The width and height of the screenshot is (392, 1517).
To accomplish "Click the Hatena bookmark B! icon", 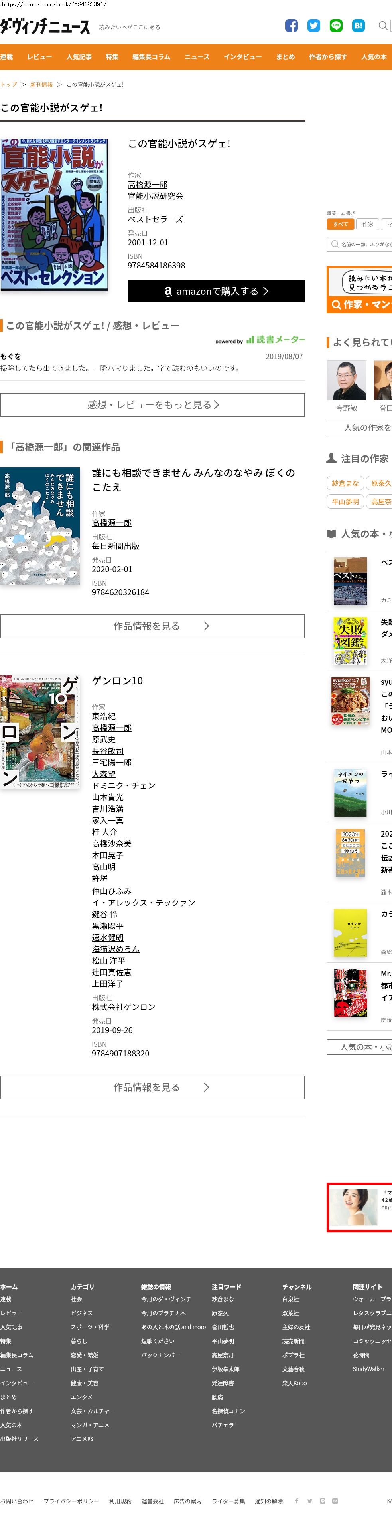I will [x=359, y=25].
